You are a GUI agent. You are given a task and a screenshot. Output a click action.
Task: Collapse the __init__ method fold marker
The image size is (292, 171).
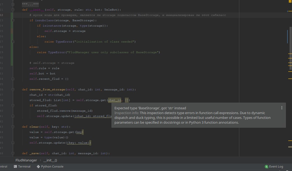pos(13,10)
